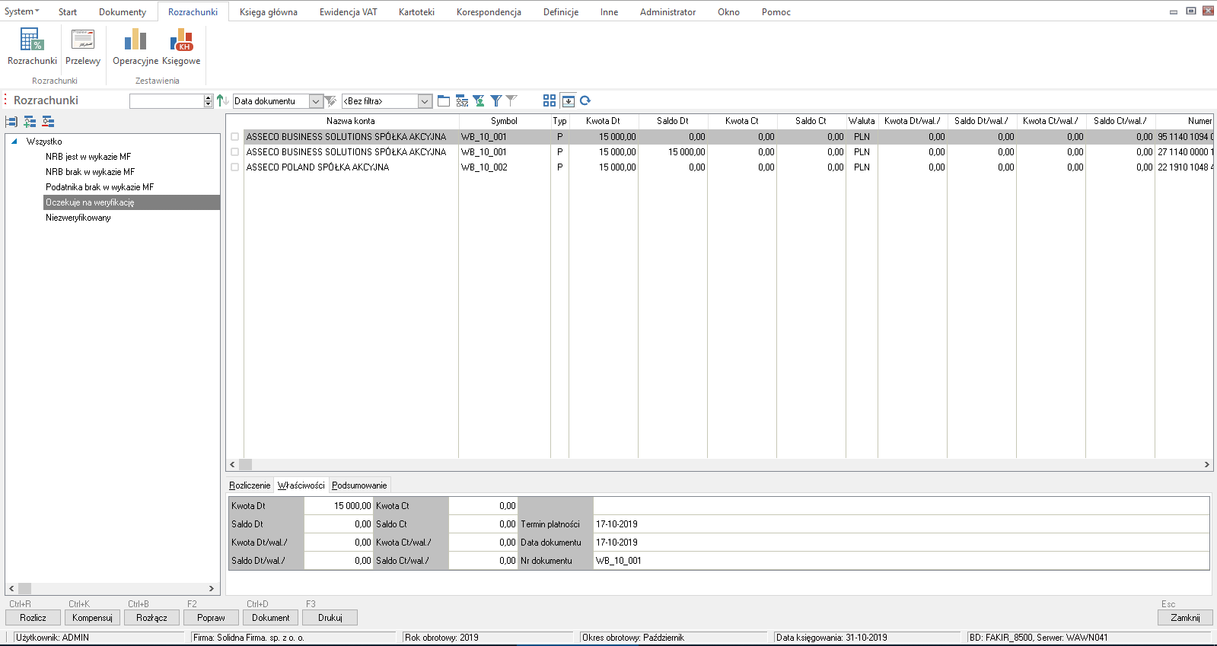1217x646 pixels.
Task: Click the Kompensuj button
Action: pyautogui.click(x=92, y=618)
